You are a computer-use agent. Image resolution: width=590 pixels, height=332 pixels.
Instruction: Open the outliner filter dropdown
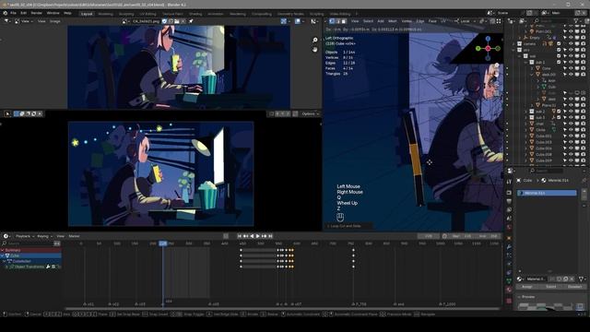click(x=578, y=21)
